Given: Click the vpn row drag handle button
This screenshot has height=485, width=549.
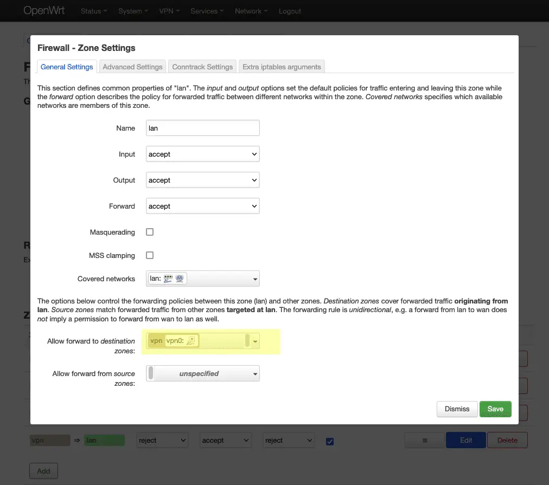Looking at the screenshot, I should click(x=425, y=440).
